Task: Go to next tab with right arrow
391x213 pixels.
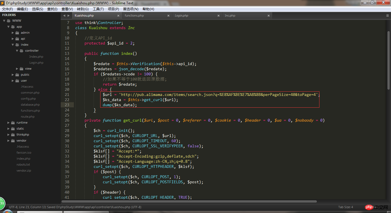Action: (x=68, y=16)
